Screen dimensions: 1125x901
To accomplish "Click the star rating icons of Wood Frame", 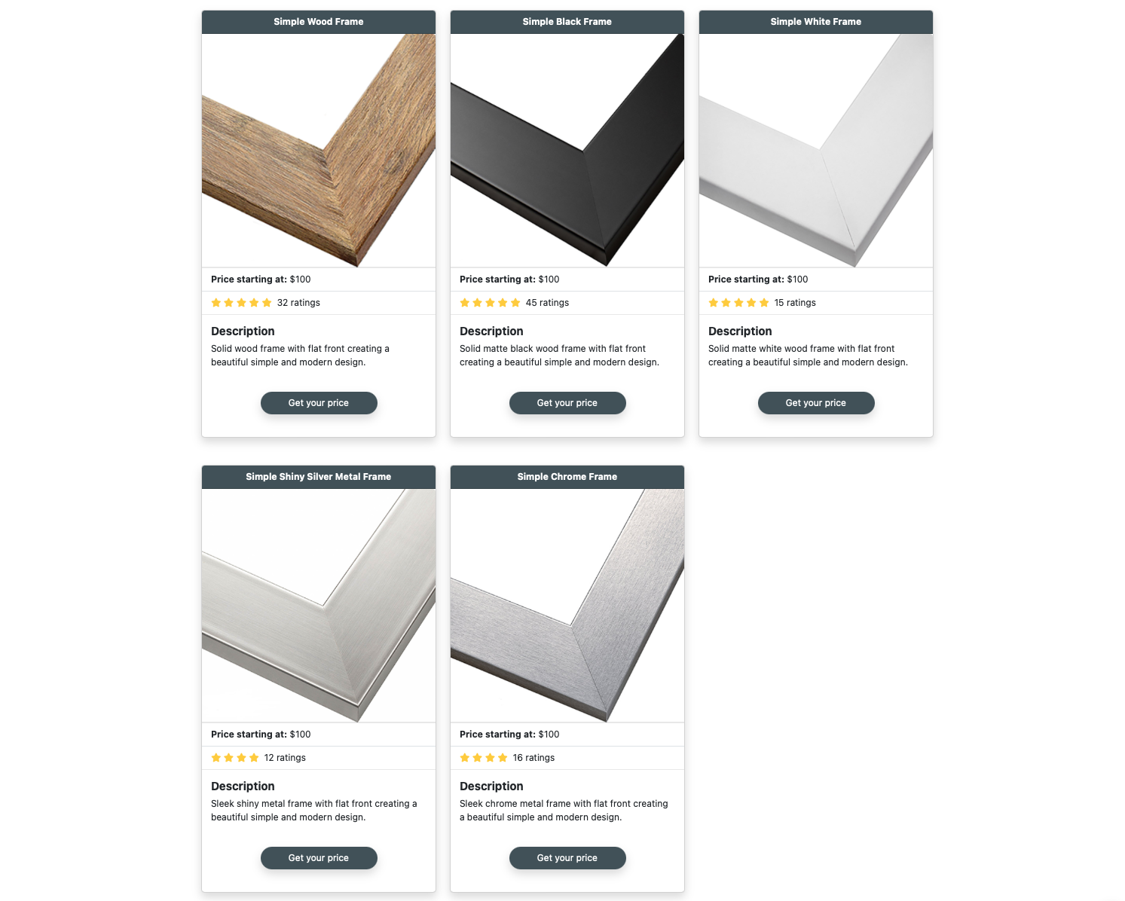I will (x=241, y=303).
